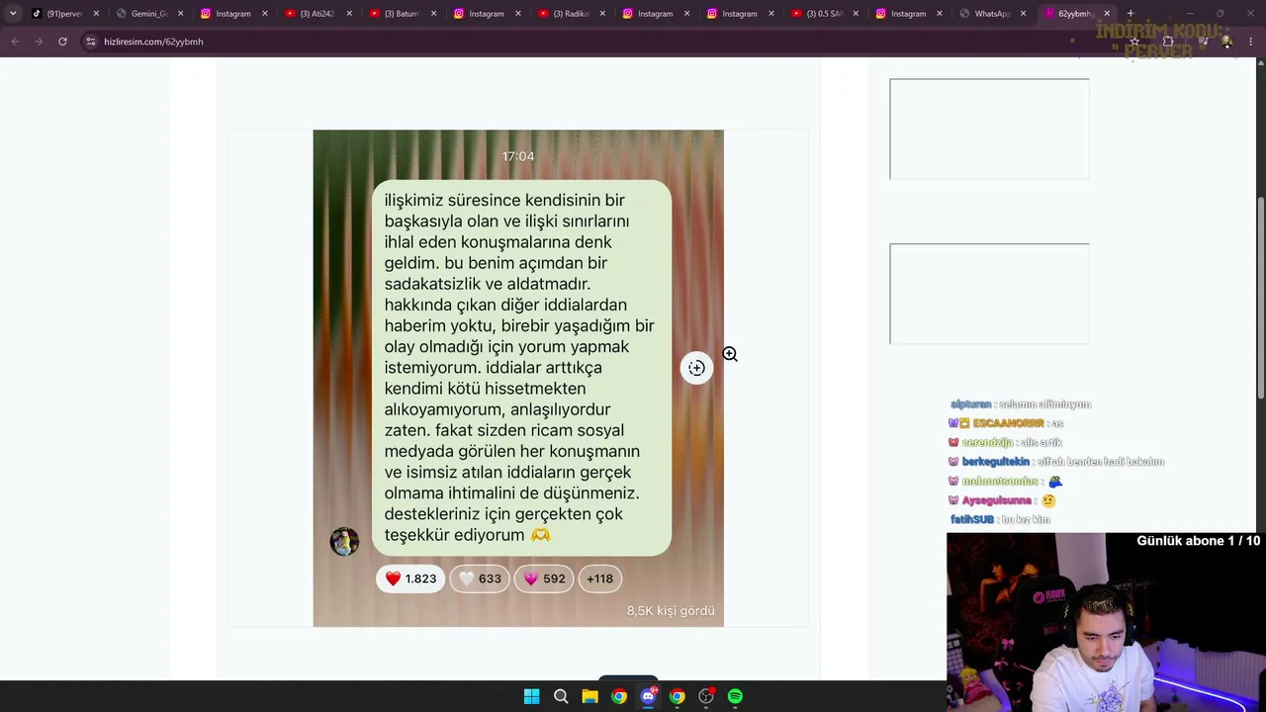The width and height of the screenshot is (1266, 712).
Task: Open Chrome icon beside File Explorer
Action: (619, 696)
